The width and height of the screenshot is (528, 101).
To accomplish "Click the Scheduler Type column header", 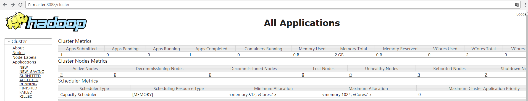I will pyautogui.click(x=94, y=89).
